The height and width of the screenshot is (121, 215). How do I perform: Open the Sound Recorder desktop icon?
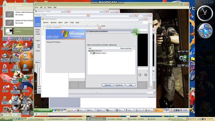(x=15, y=47)
